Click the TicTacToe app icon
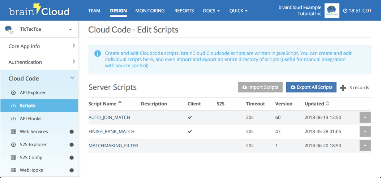Image resolution: width=381 pixels, height=178 pixels. [9, 30]
